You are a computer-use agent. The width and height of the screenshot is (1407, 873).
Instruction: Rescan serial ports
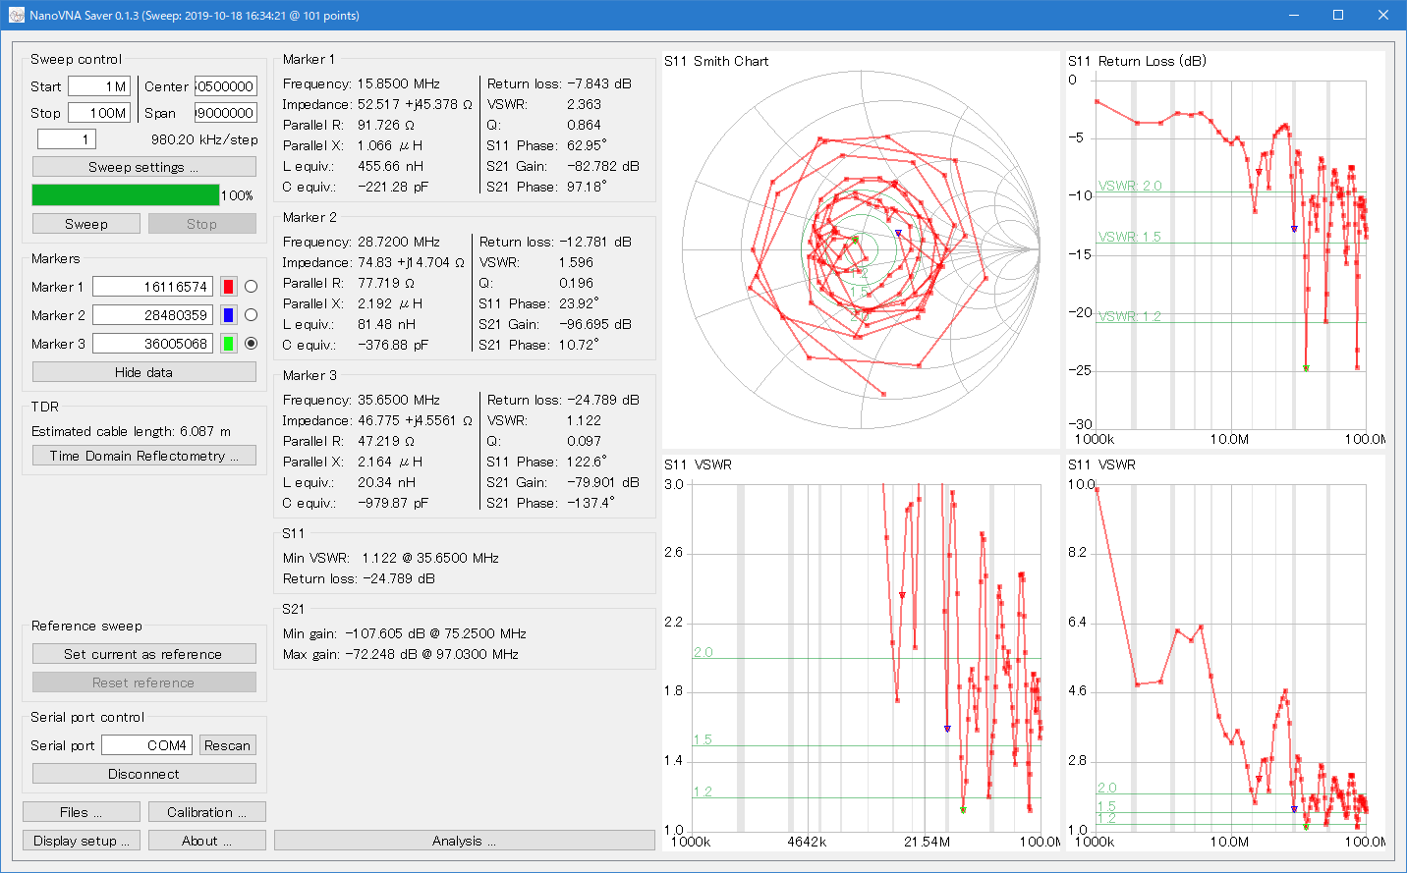(x=227, y=745)
